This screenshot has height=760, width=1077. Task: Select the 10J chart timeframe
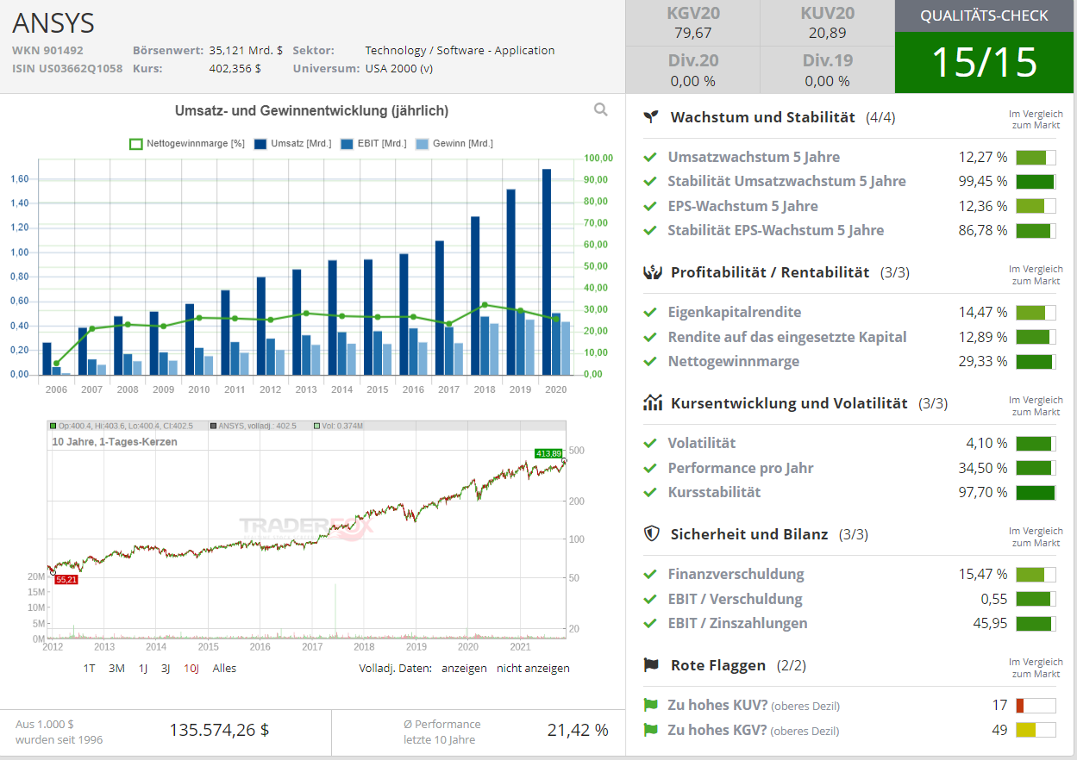click(191, 668)
